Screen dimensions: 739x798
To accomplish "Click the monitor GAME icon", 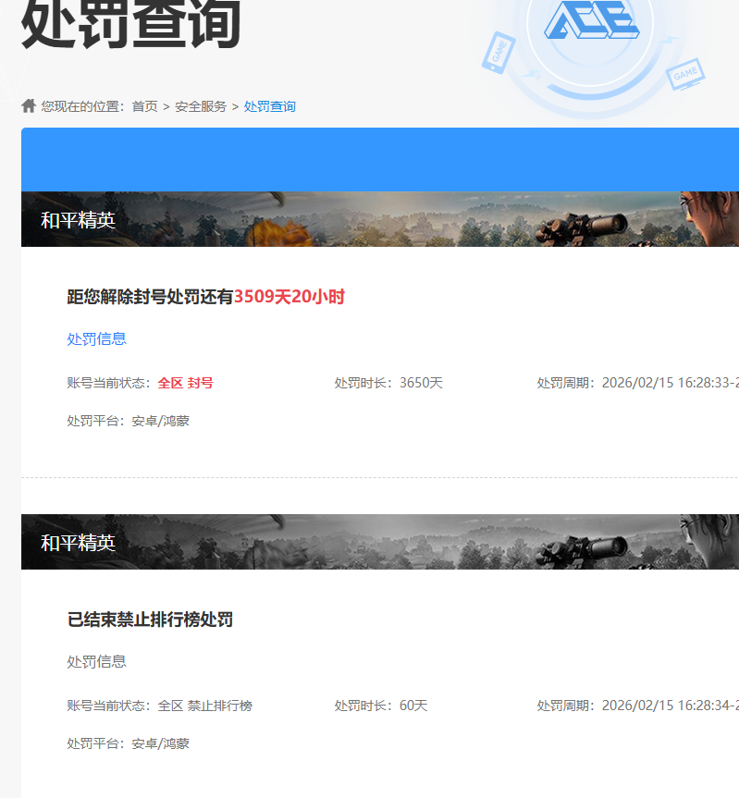I will point(685,74).
